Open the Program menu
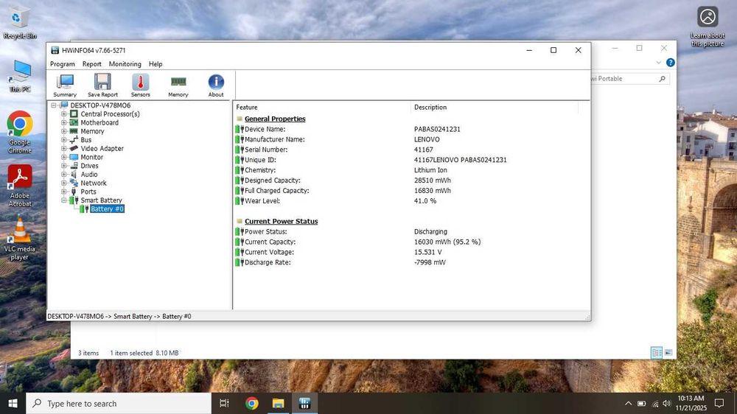Viewport: 737px width, 414px height. pyautogui.click(x=63, y=64)
